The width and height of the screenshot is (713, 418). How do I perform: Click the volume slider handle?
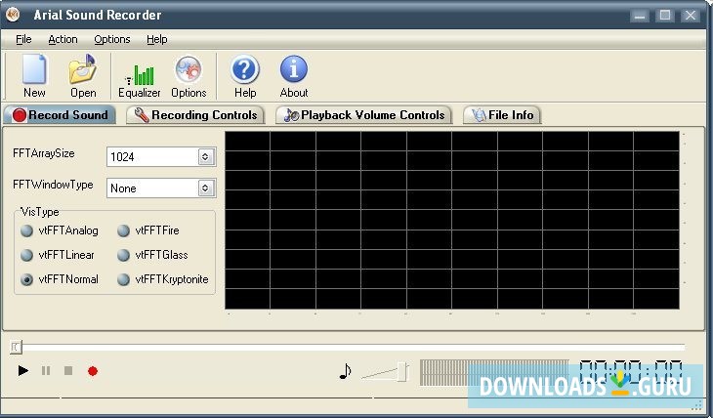coord(402,371)
